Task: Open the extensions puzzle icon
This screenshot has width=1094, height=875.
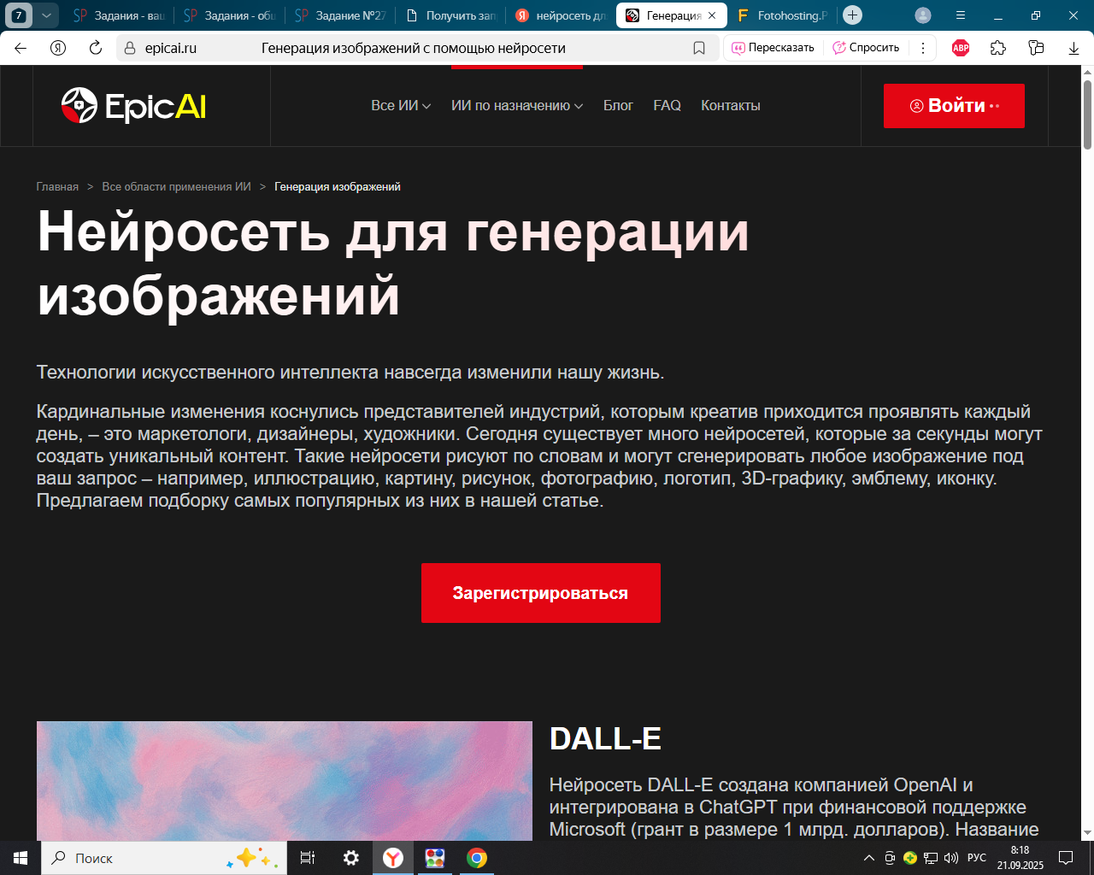Action: [x=998, y=48]
